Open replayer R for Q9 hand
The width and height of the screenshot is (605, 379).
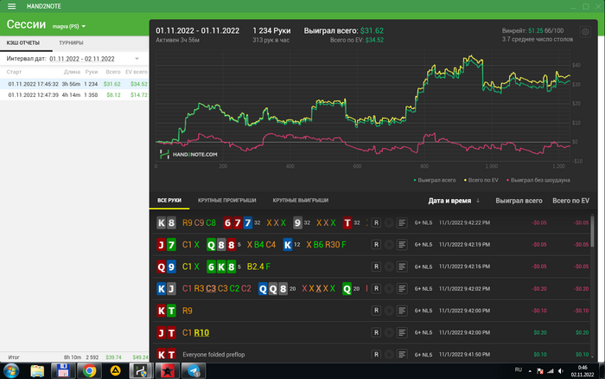(x=376, y=267)
